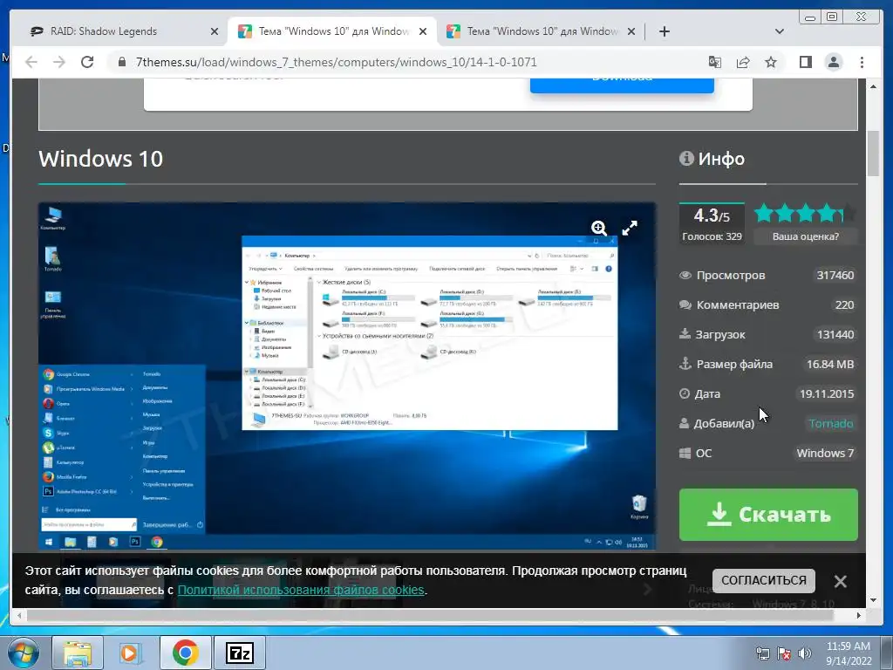Click the Chrome taskbar icon

[185, 653]
